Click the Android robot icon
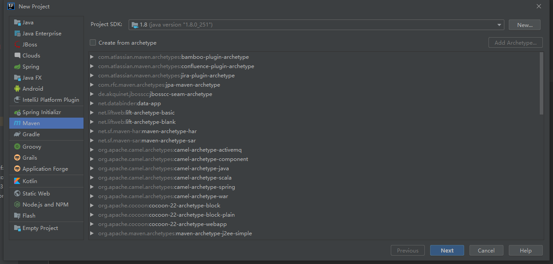The image size is (553, 264). (17, 89)
